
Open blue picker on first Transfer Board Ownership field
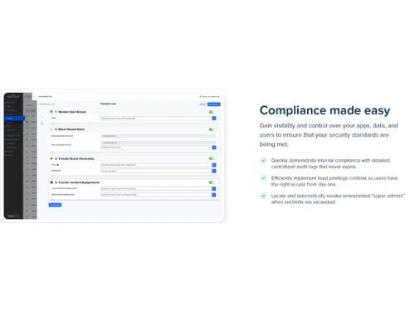click(214, 165)
